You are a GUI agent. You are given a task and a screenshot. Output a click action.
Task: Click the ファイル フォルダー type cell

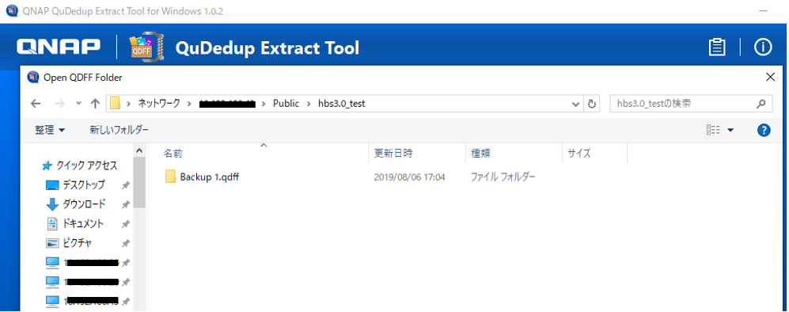(x=503, y=177)
